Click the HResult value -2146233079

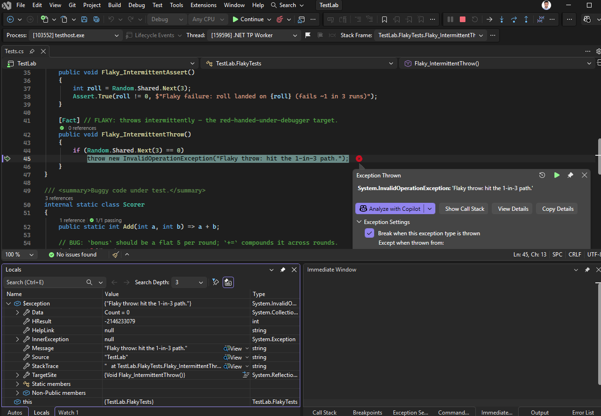point(120,321)
